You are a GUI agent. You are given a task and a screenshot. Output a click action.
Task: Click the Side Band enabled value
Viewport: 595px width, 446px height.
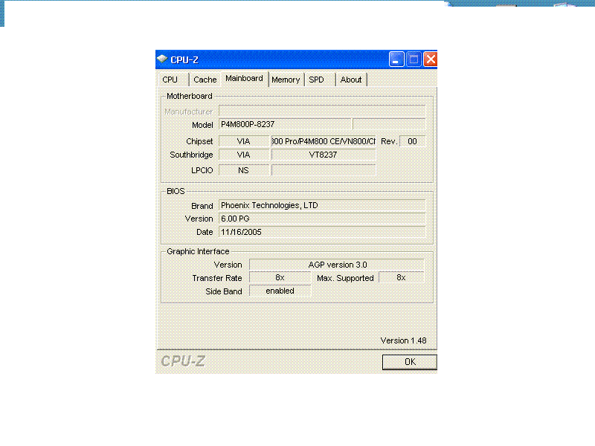pos(280,291)
